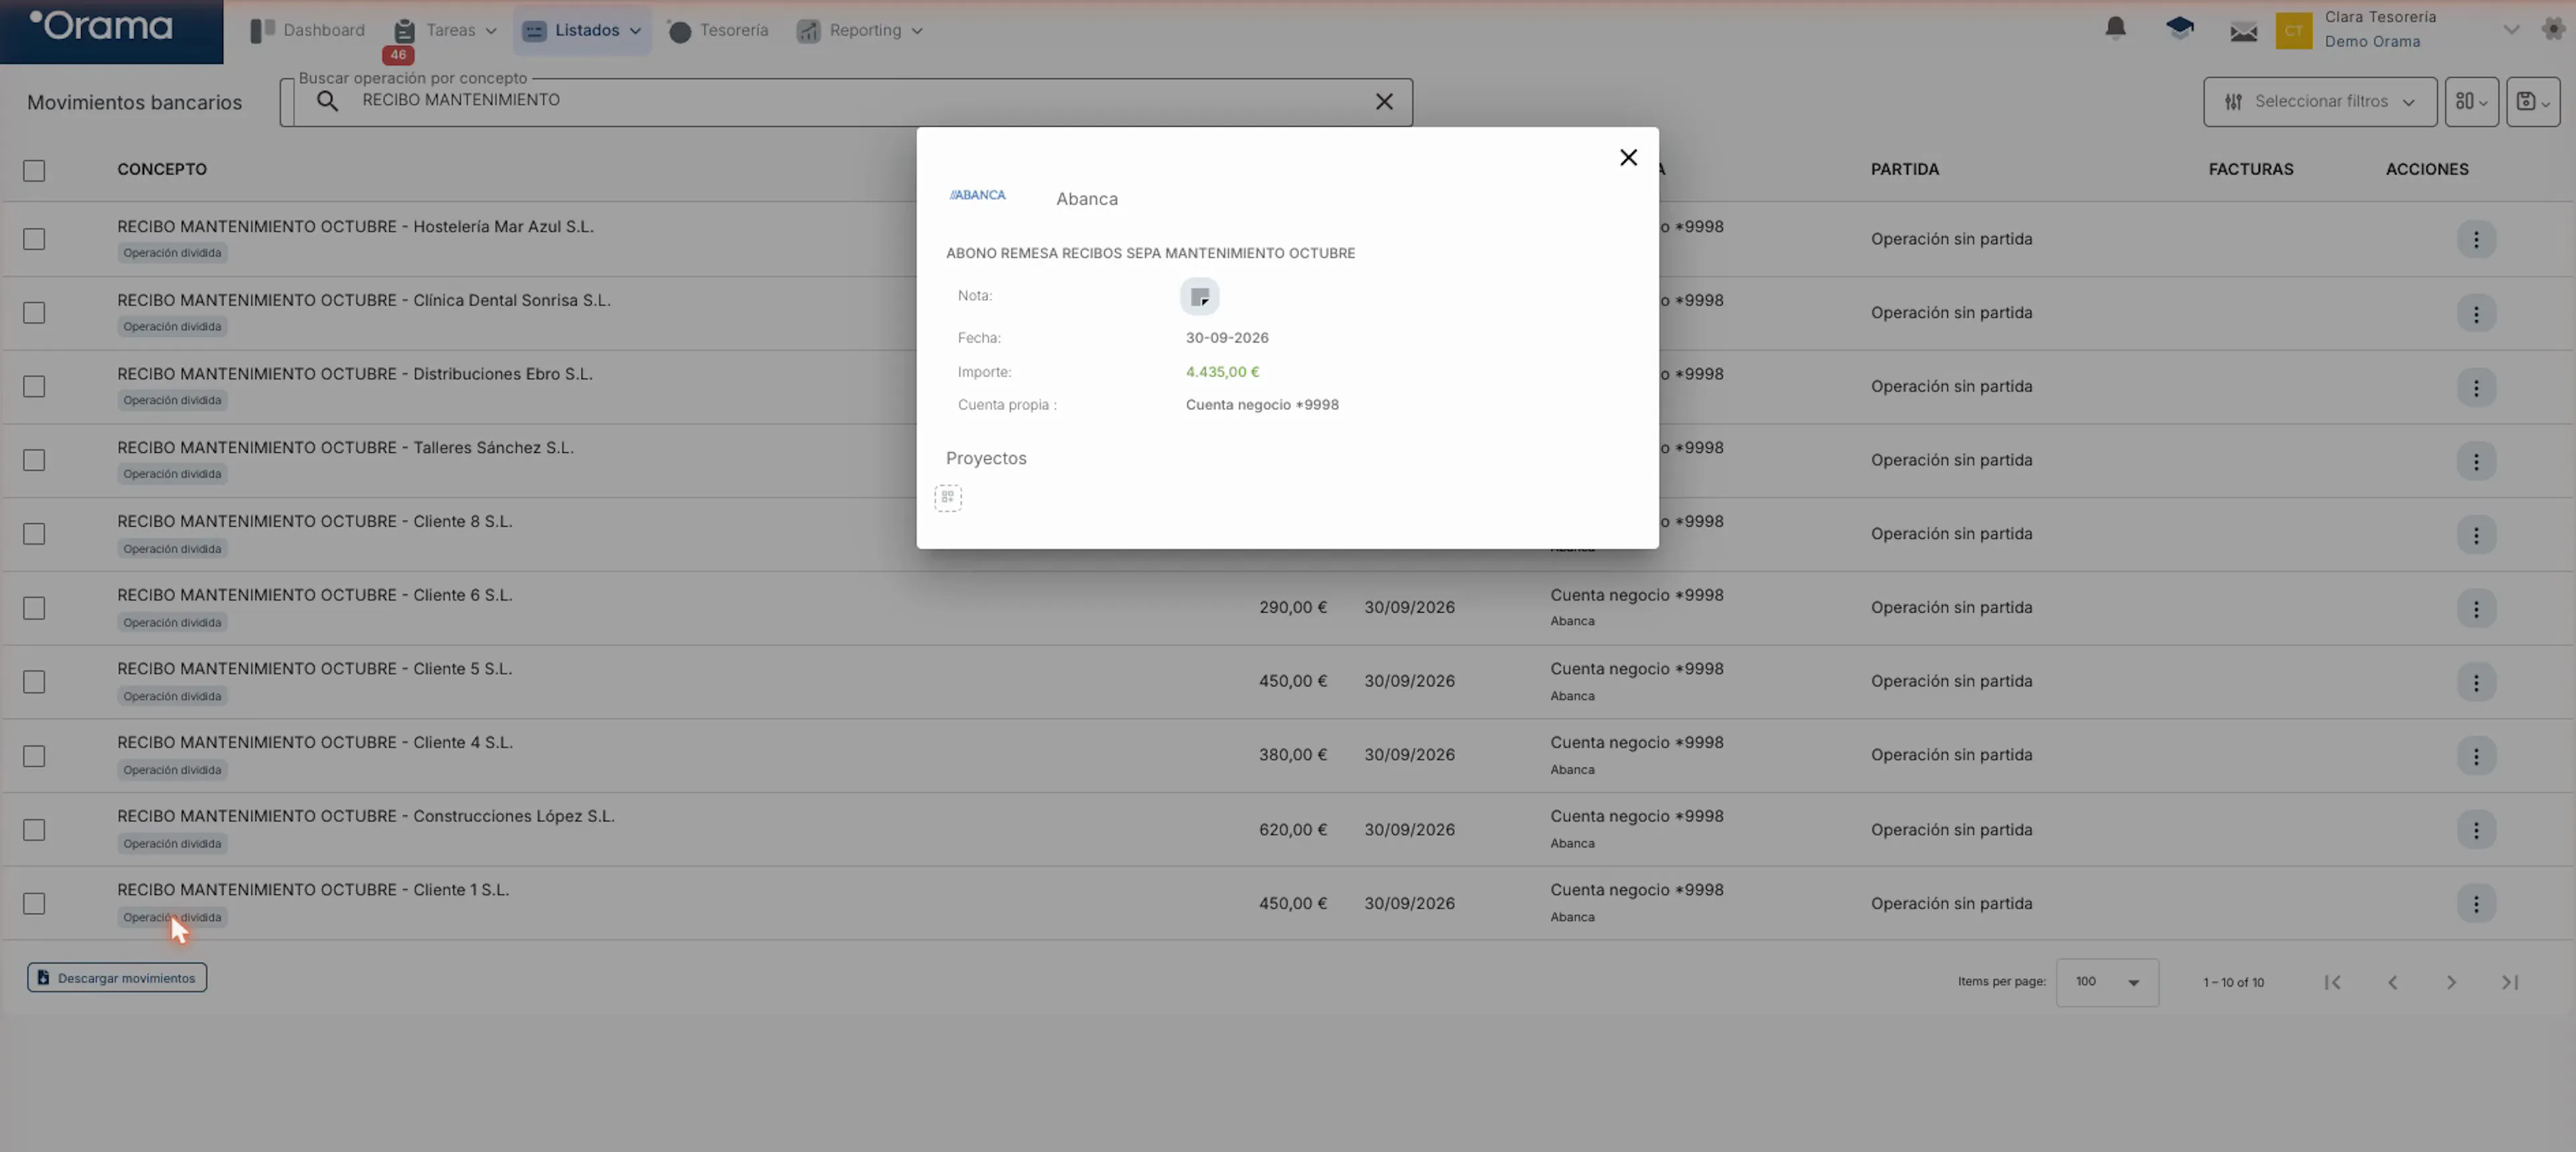
Task: Click the note icon beside Nota
Action: 1199,296
